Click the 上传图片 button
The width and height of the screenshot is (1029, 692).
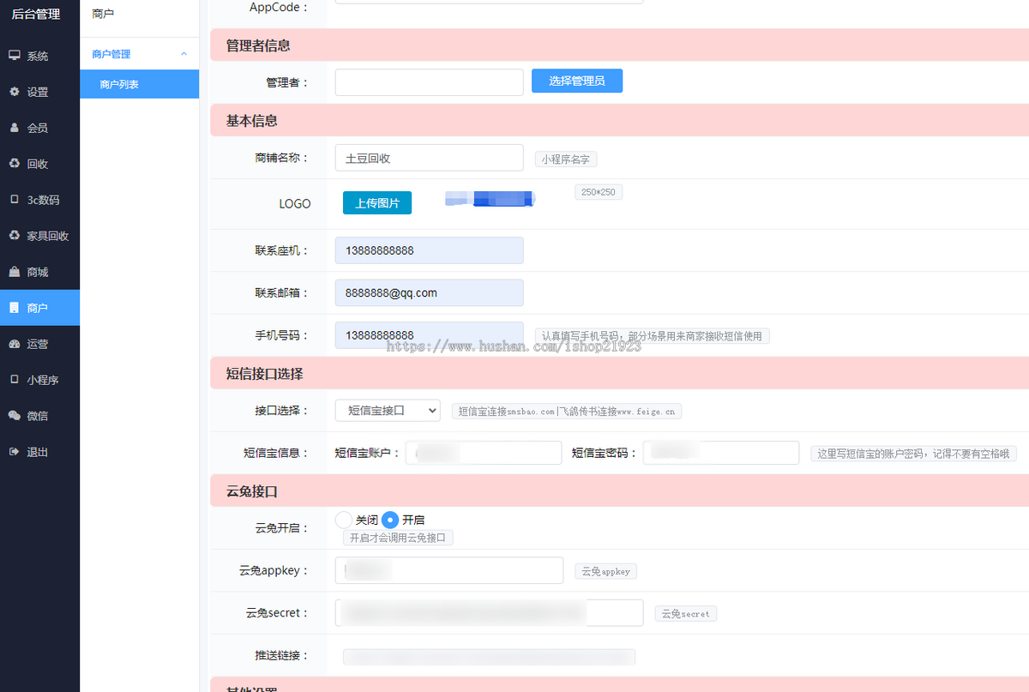point(377,203)
